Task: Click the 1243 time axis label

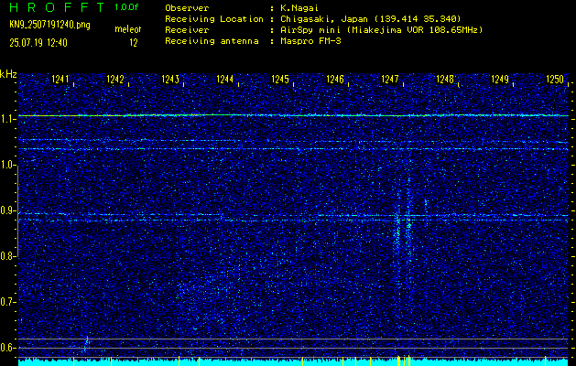Action: [170, 79]
